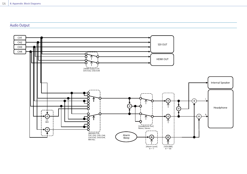The image size is (247, 174).
Task: Click the CH2 input block
Action: point(20,42)
